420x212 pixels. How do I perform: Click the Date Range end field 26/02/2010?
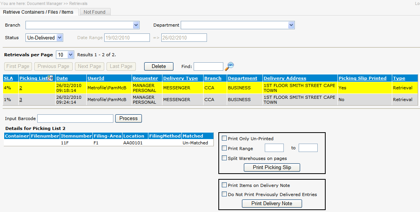coord(184,38)
